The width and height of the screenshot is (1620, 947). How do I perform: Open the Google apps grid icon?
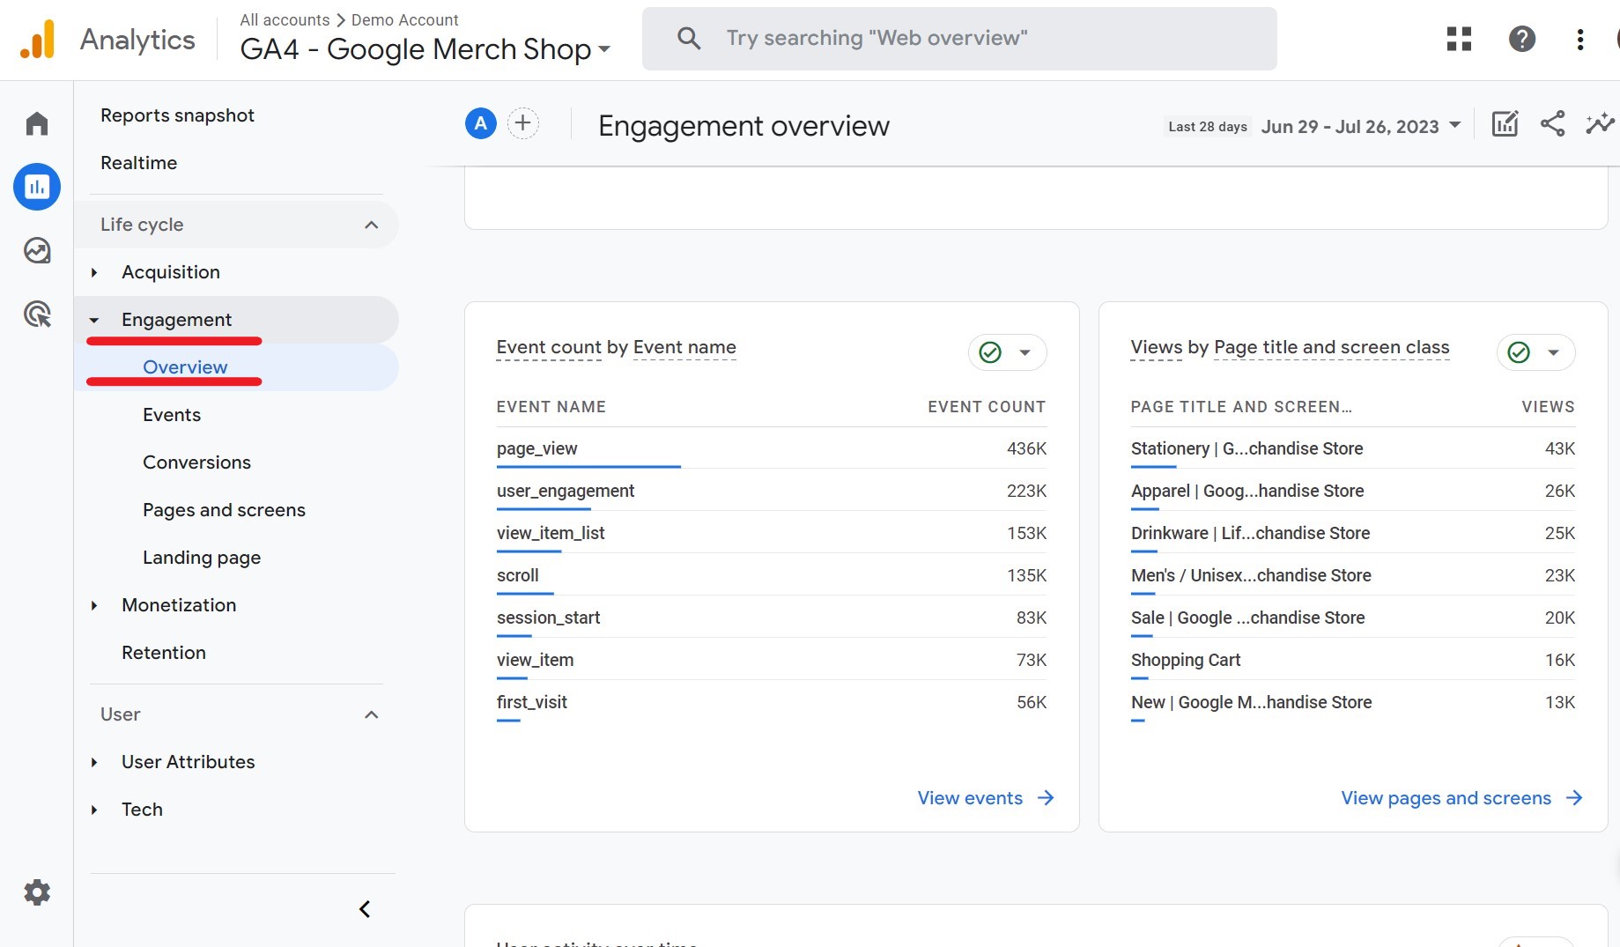point(1459,39)
